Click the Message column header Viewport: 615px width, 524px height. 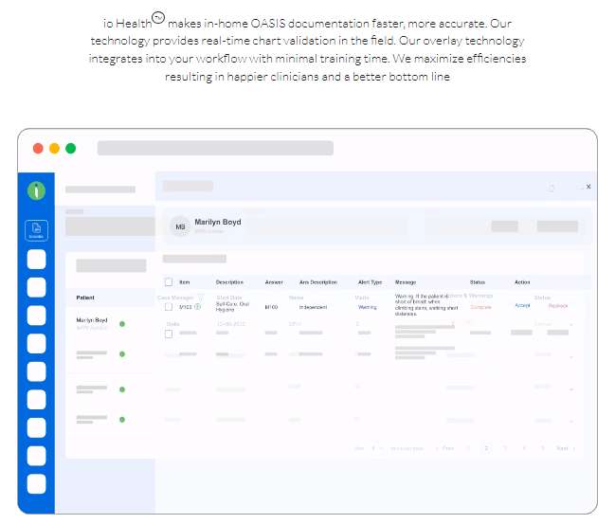(406, 282)
